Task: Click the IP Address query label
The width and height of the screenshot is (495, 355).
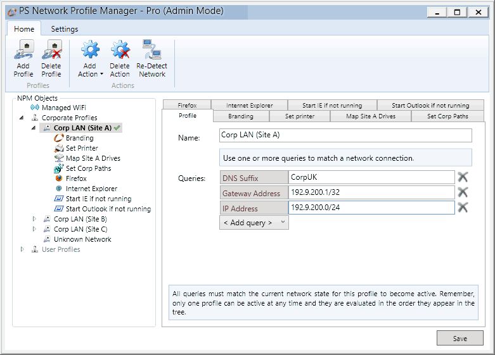Action: [x=254, y=208]
